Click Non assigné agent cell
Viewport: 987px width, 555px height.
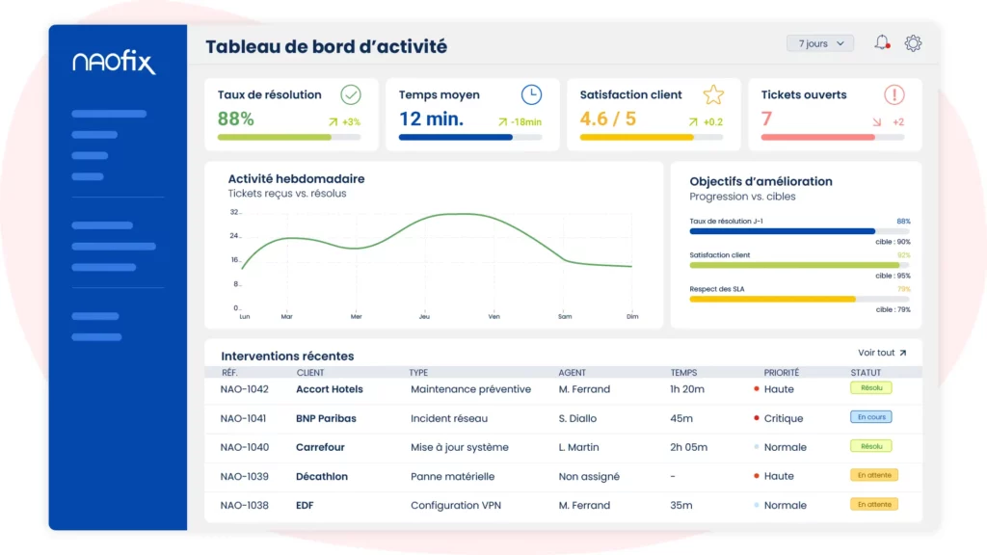pyautogui.click(x=589, y=476)
